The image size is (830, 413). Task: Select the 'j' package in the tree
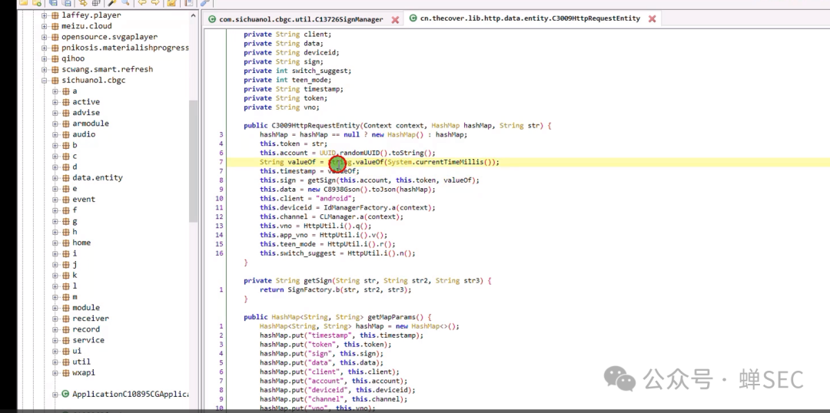pos(75,264)
